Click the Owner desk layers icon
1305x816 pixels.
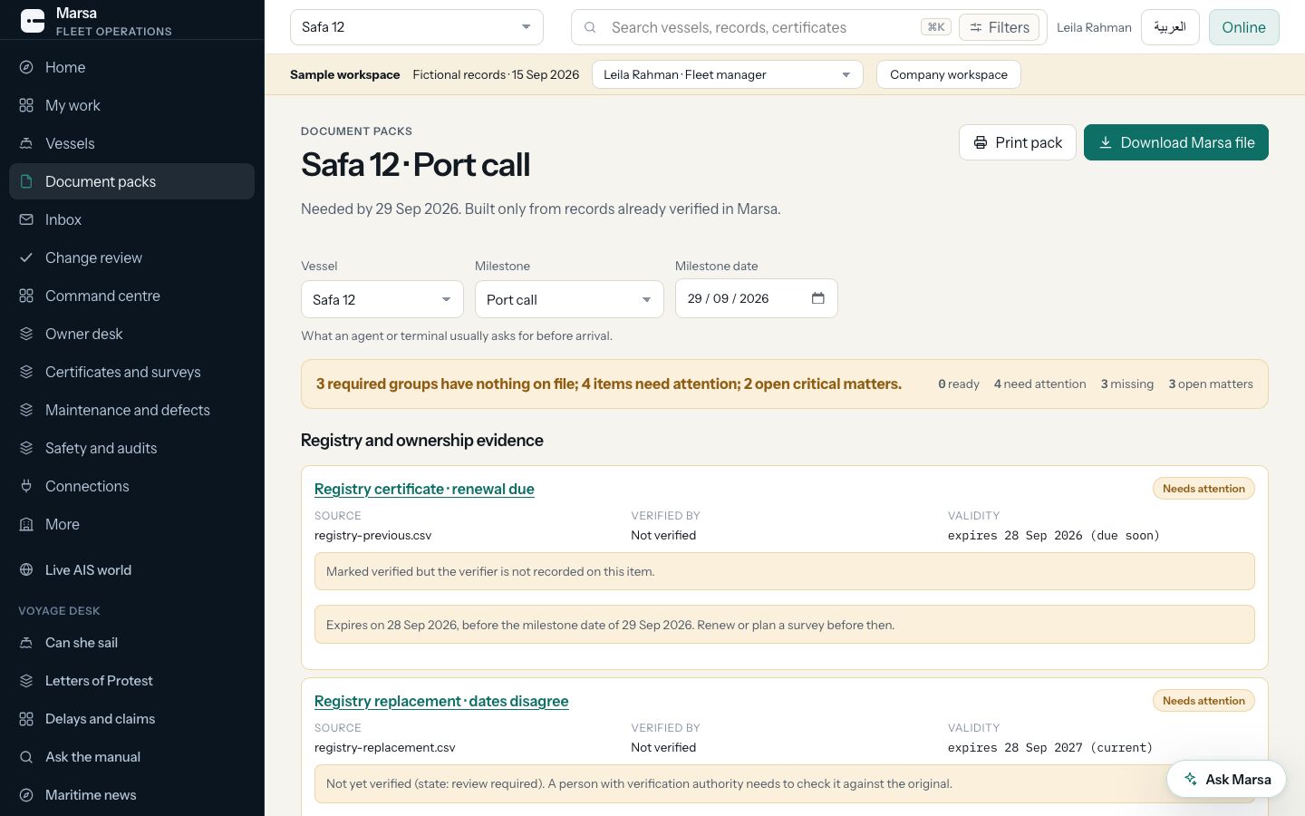click(x=26, y=334)
